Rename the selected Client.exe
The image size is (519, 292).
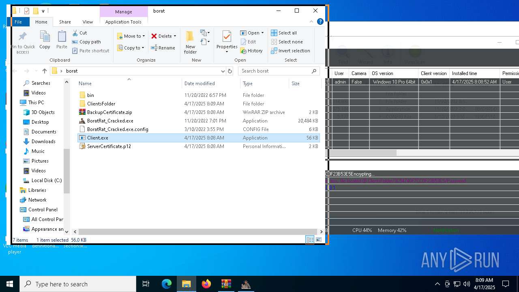tap(163, 48)
